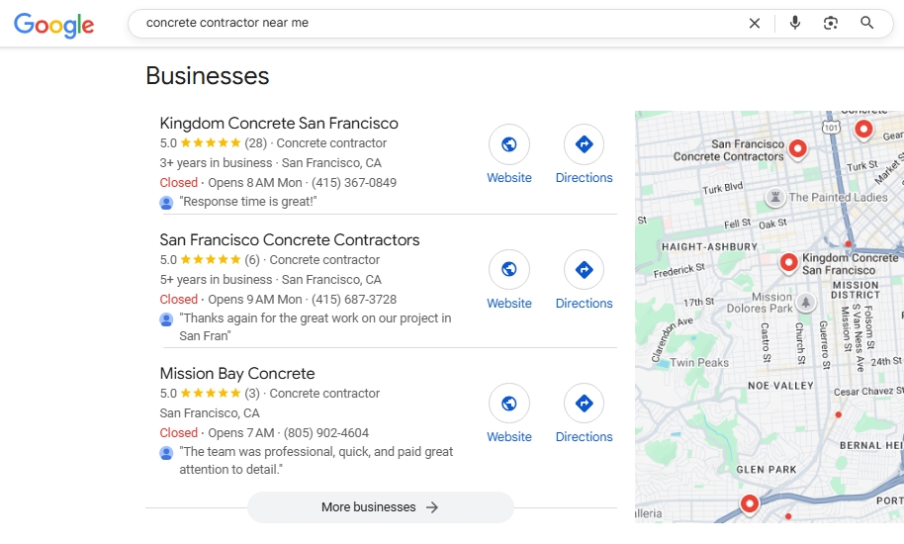Open San Francisco Concrete Contractors website icon
The image size is (904, 544).
509,269
